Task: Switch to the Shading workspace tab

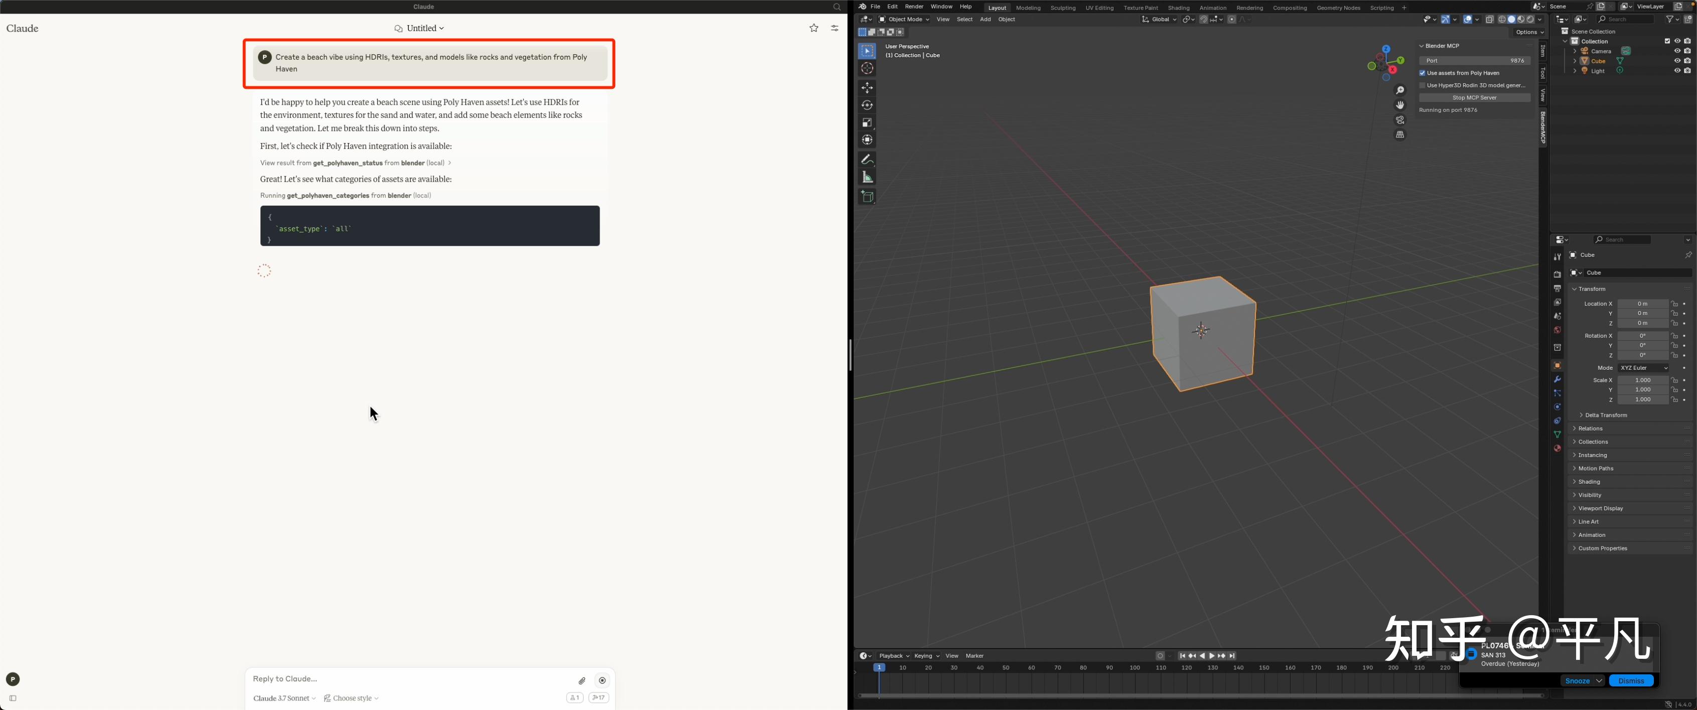Action: 1178,7
